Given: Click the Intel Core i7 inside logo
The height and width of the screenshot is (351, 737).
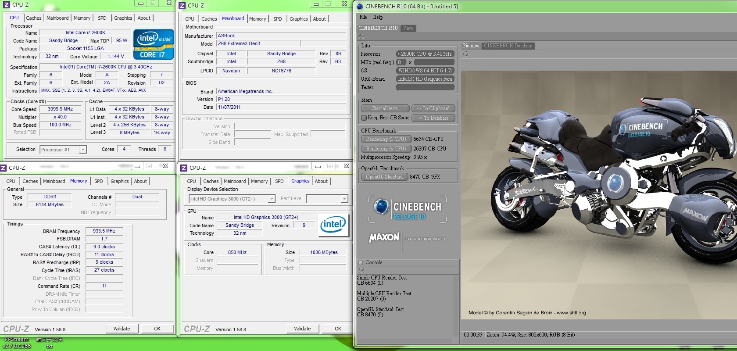Looking at the screenshot, I should 154,44.
